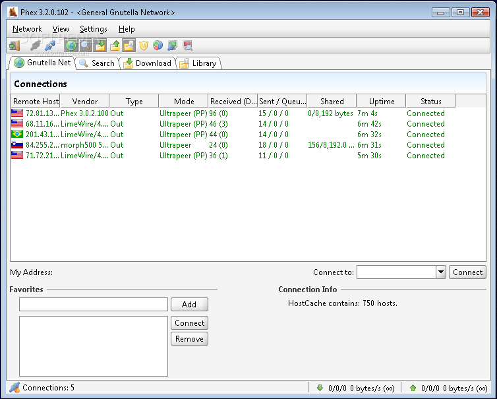This screenshot has width=497, height=399.
Task: Open the Settings menu
Action: coord(94,29)
